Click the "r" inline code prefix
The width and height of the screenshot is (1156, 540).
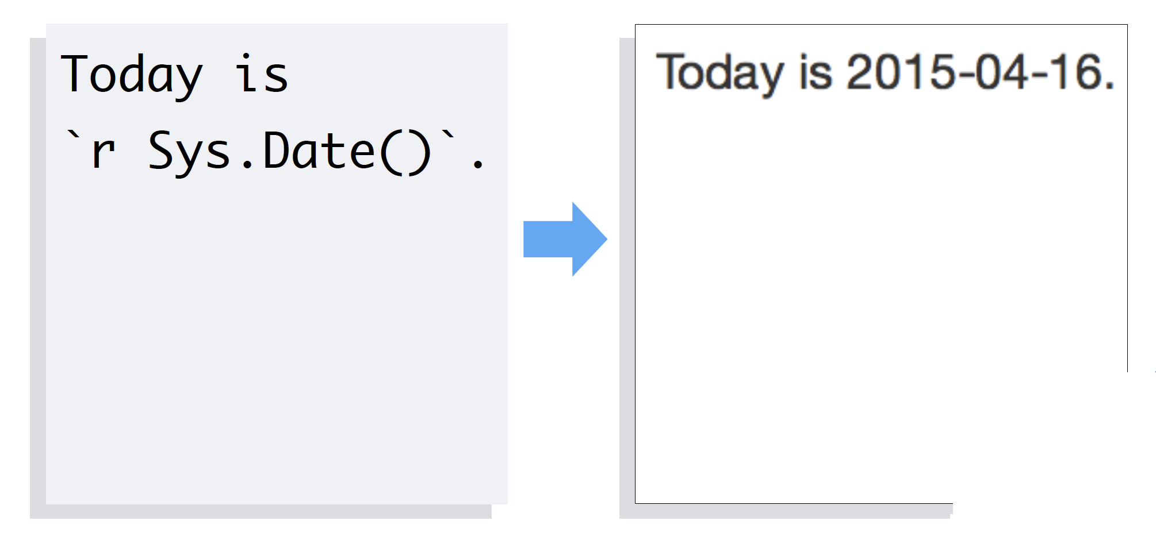(104, 152)
